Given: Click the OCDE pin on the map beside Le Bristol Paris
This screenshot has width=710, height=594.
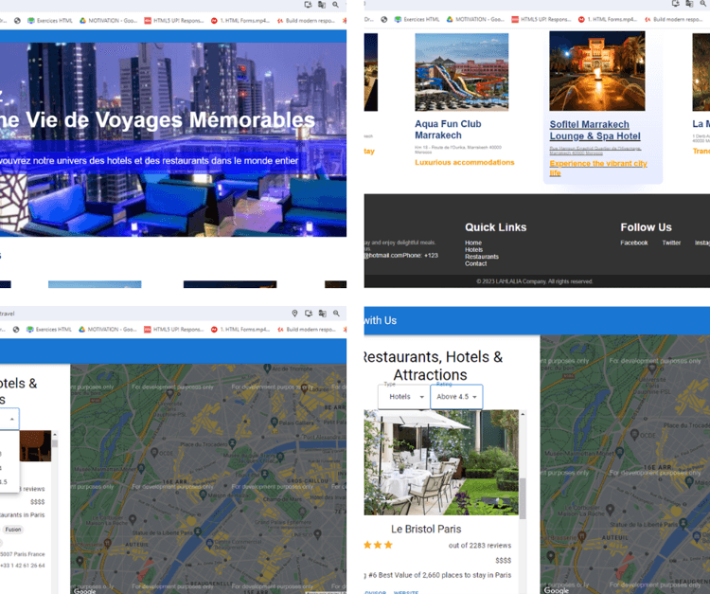Looking at the screenshot, I should coord(635,435).
